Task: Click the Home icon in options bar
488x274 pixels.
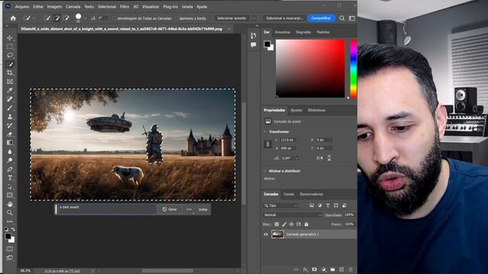Action: (13, 18)
